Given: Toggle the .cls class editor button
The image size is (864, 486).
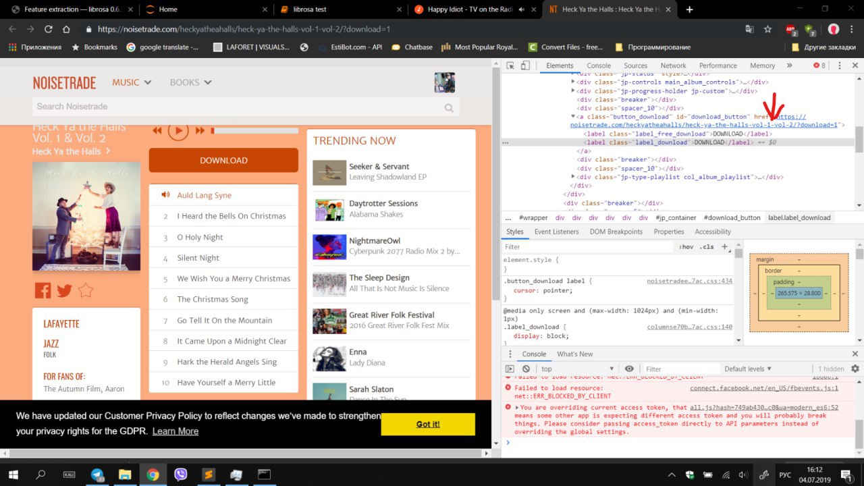Looking at the screenshot, I should (707, 247).
